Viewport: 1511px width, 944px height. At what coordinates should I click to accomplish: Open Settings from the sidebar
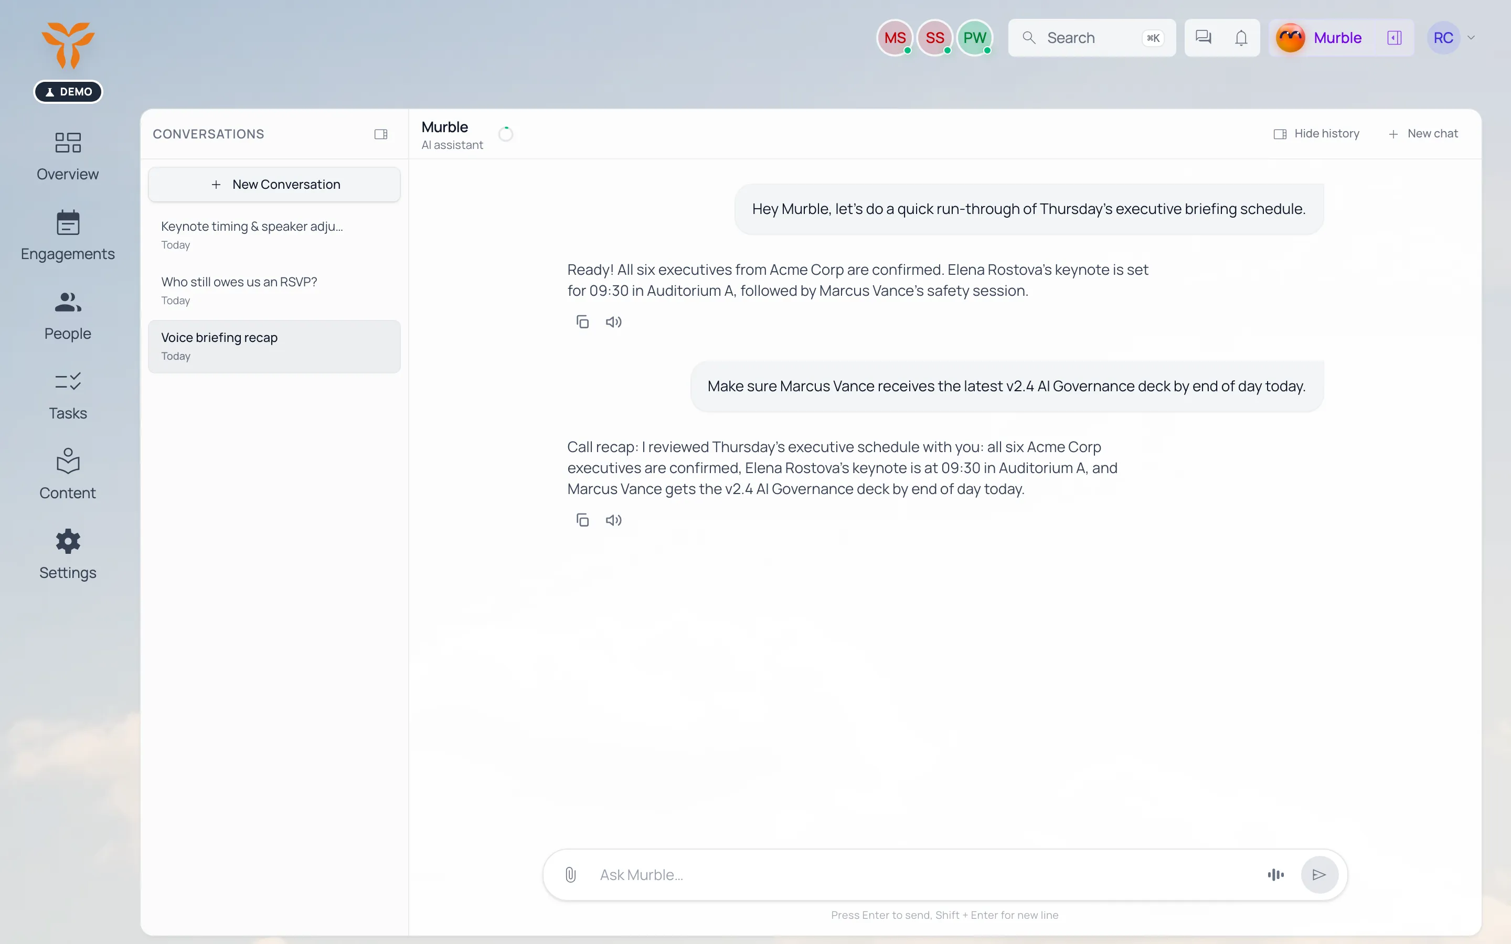pyautogui.click(x=68, y=555)
